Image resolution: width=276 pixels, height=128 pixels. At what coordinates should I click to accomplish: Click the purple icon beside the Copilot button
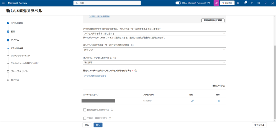[216, 3]
